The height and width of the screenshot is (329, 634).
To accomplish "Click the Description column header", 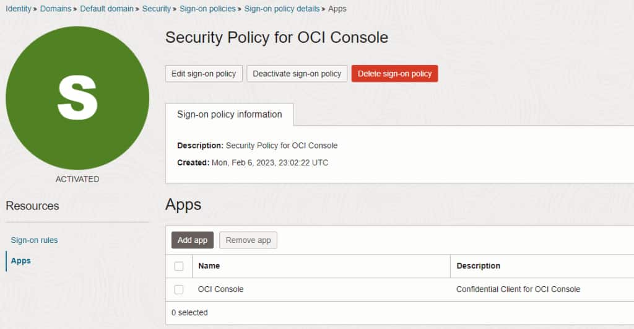I will click(x=479, y=266).
